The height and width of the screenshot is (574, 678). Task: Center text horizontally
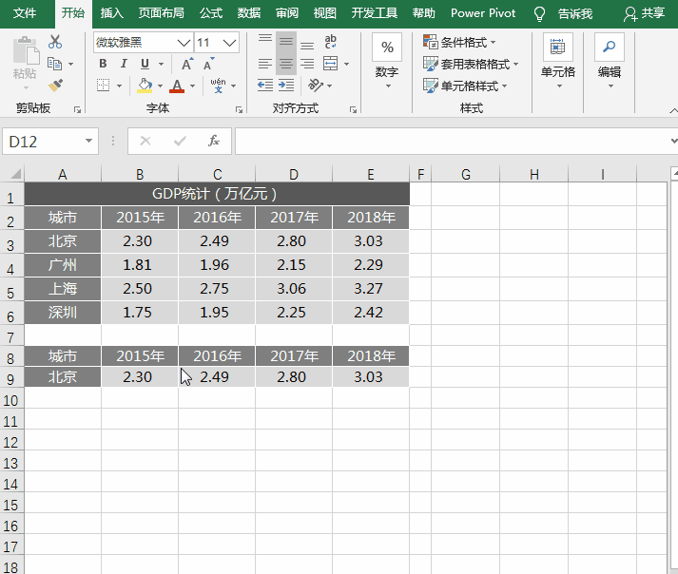(286, 64)
